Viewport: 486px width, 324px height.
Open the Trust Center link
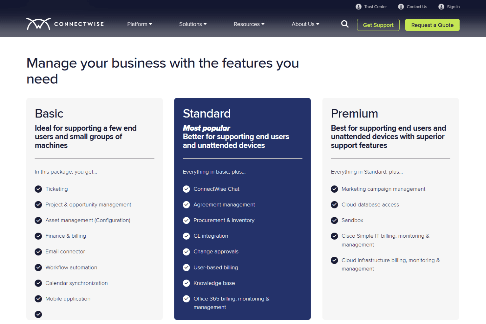375,7
